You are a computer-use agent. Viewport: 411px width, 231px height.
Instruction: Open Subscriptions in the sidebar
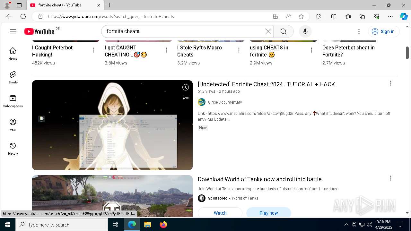(13, 101)
